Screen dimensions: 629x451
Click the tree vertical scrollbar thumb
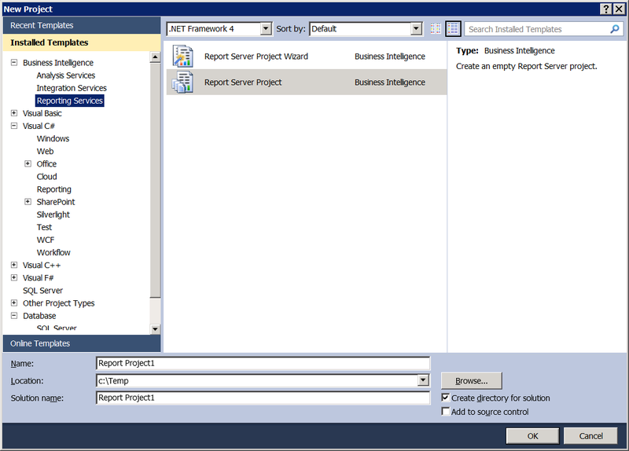point(155,180)
